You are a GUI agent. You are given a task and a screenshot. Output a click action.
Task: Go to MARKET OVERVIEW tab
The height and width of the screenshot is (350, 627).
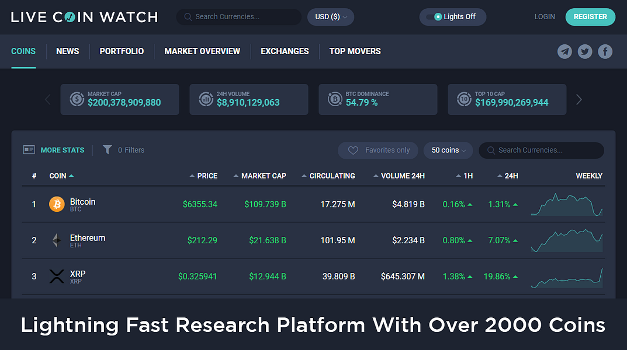pyautogui.click(x=202, y=51)
